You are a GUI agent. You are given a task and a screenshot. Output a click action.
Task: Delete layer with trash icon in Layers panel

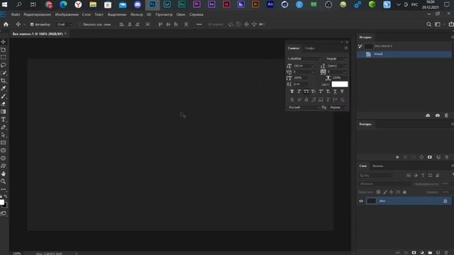(446, 253)
